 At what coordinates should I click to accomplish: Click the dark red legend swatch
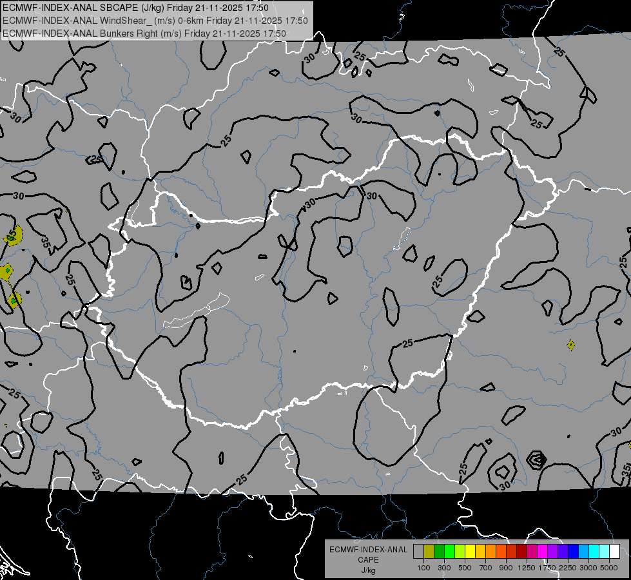point(522,551)
